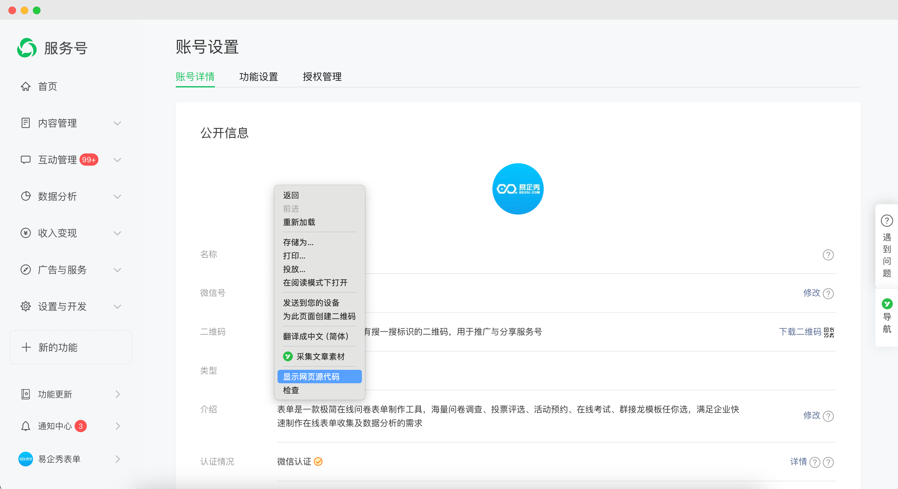Choose 投放... in the context menu
The height and width of the screenshot is (489, 898).
click(319, 269)
